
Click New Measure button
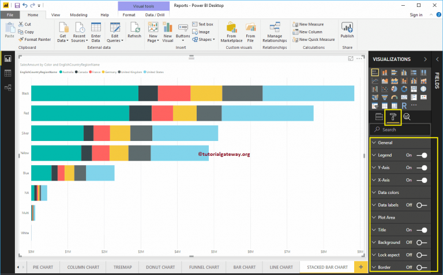[311, 24]
